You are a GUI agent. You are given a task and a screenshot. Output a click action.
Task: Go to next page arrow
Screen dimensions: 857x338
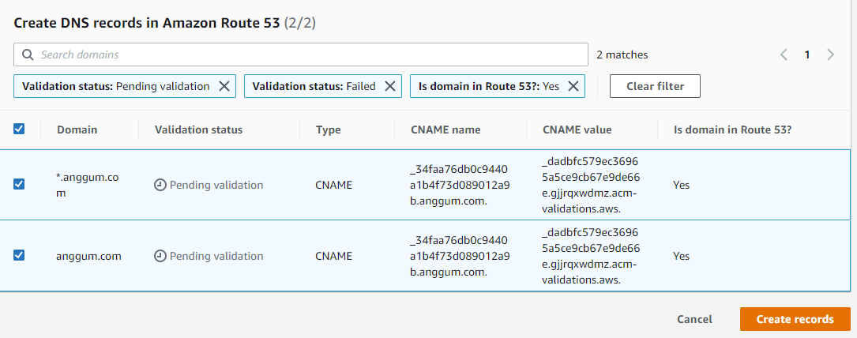[x=831, y=54]
